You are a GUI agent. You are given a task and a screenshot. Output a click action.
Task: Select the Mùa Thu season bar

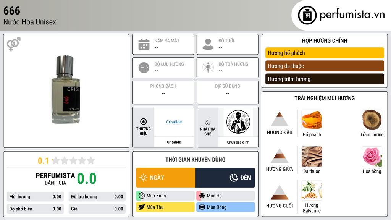165,207
